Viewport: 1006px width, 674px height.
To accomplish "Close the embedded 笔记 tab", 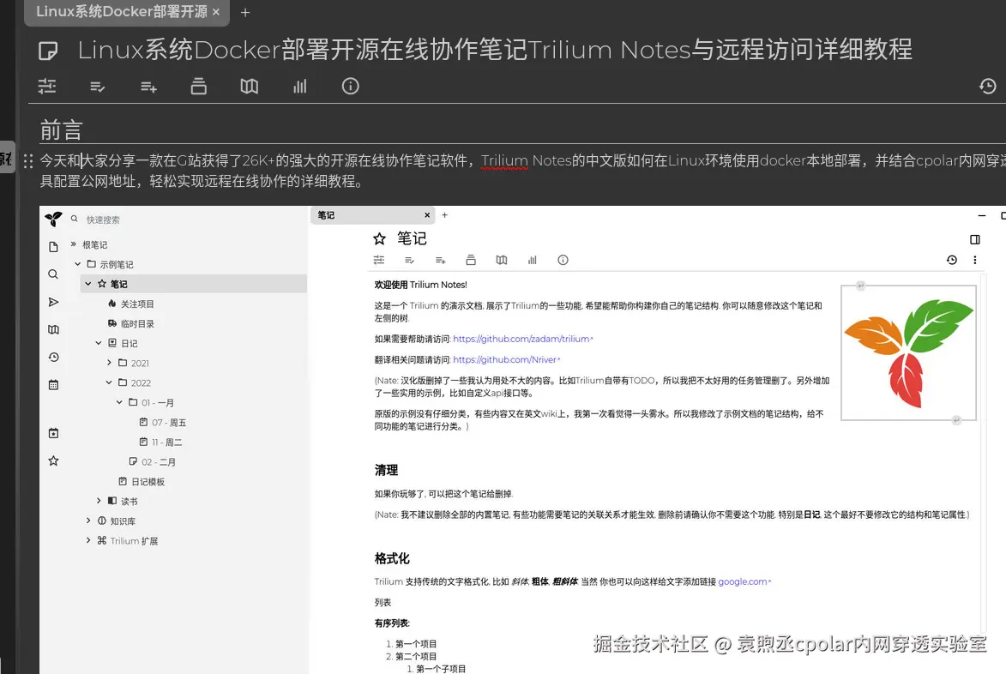I will [x=426, y=215].
